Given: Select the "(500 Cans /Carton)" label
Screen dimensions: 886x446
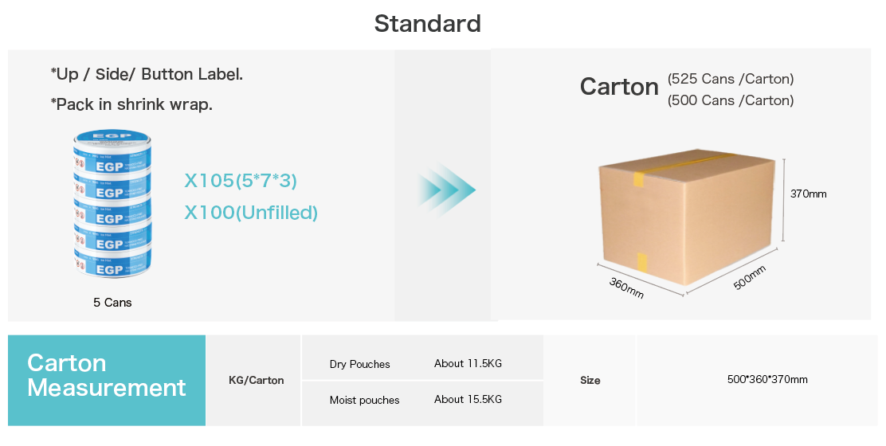Looking at the screenshot, I should pos(731,100).
